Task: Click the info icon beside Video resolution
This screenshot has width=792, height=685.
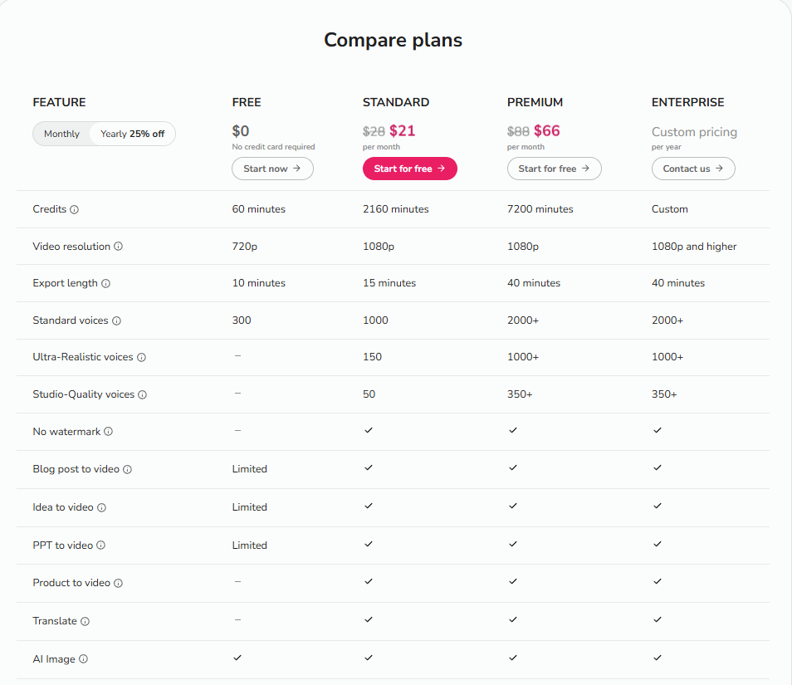Action: [118, 247]
